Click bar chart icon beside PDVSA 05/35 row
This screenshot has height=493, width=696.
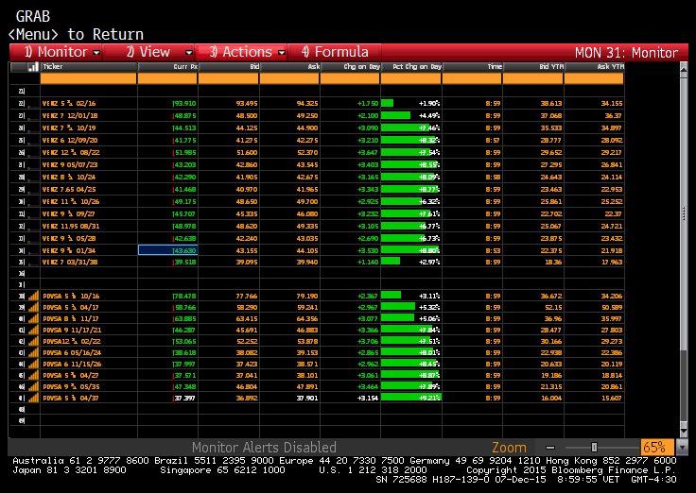click(x=33, y=386)
